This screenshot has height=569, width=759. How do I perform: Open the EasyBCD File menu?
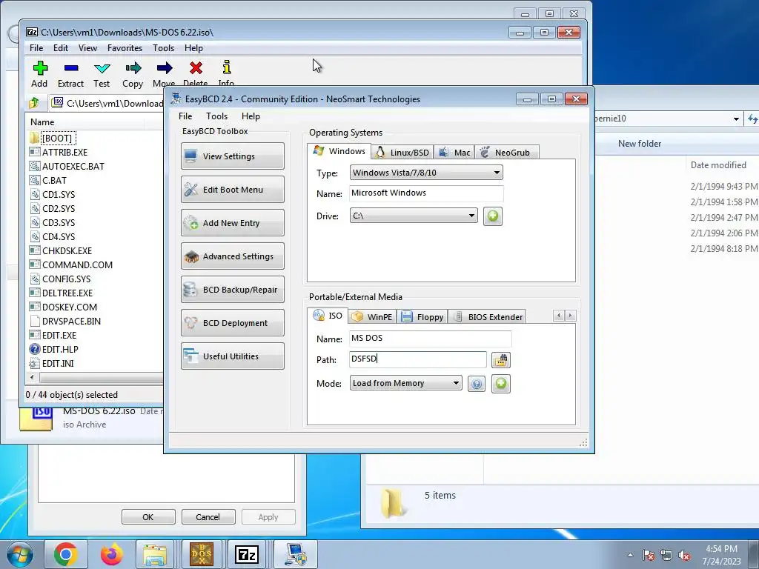[185, 116]
